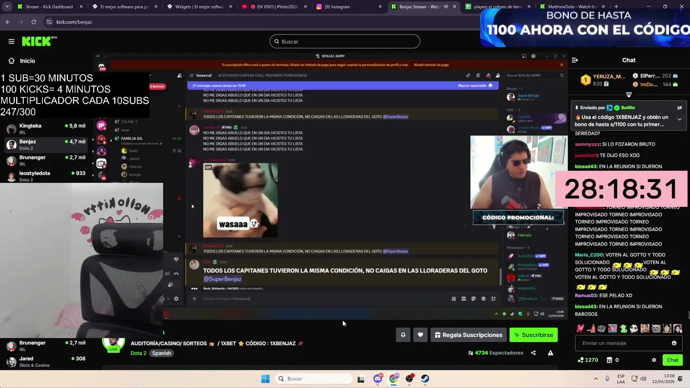Screen dimensions: 690x388
Task: Click Regala Suscripciones button
Action: click(468, 335)
